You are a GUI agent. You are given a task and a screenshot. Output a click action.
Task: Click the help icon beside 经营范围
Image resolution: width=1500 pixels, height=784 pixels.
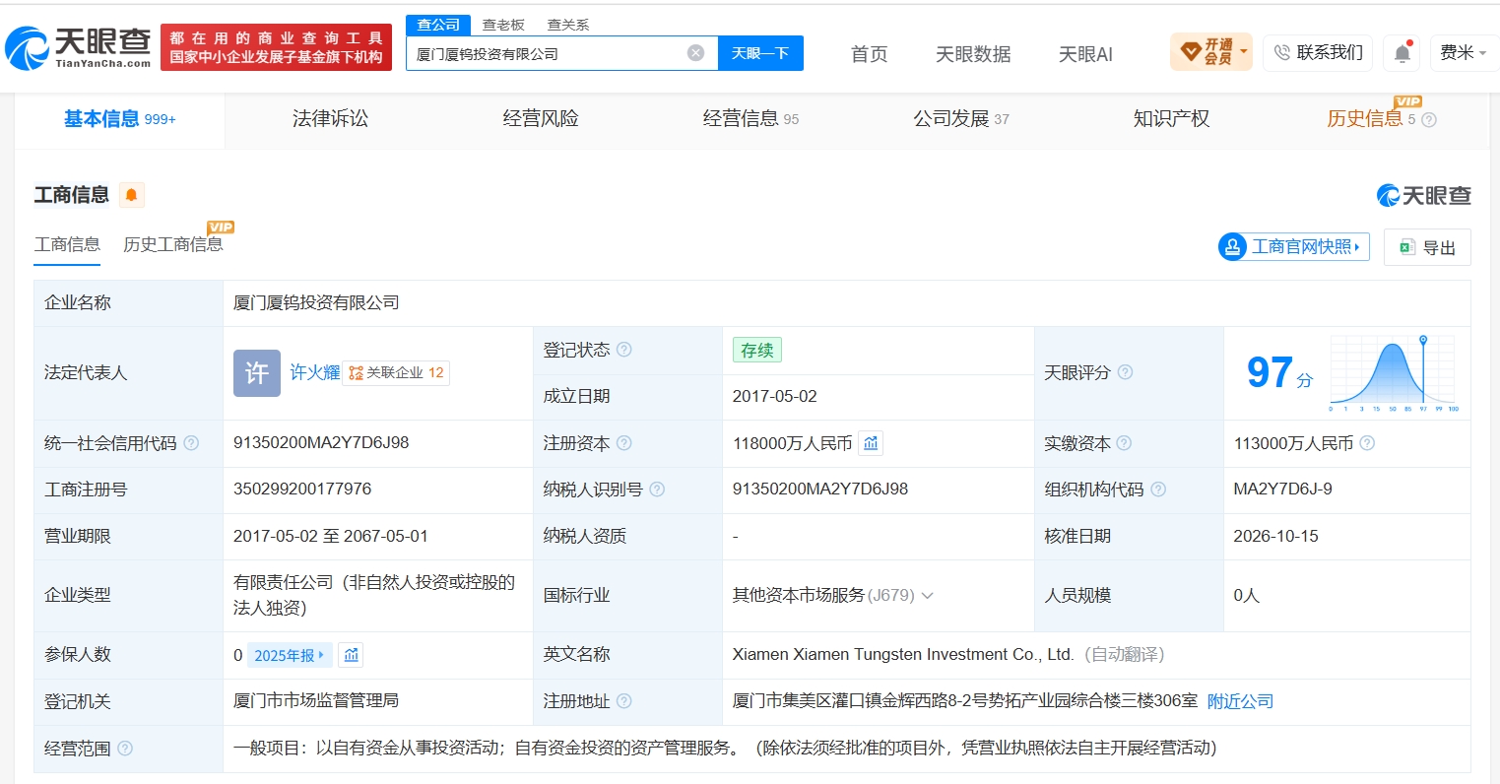tap(125, 749)
